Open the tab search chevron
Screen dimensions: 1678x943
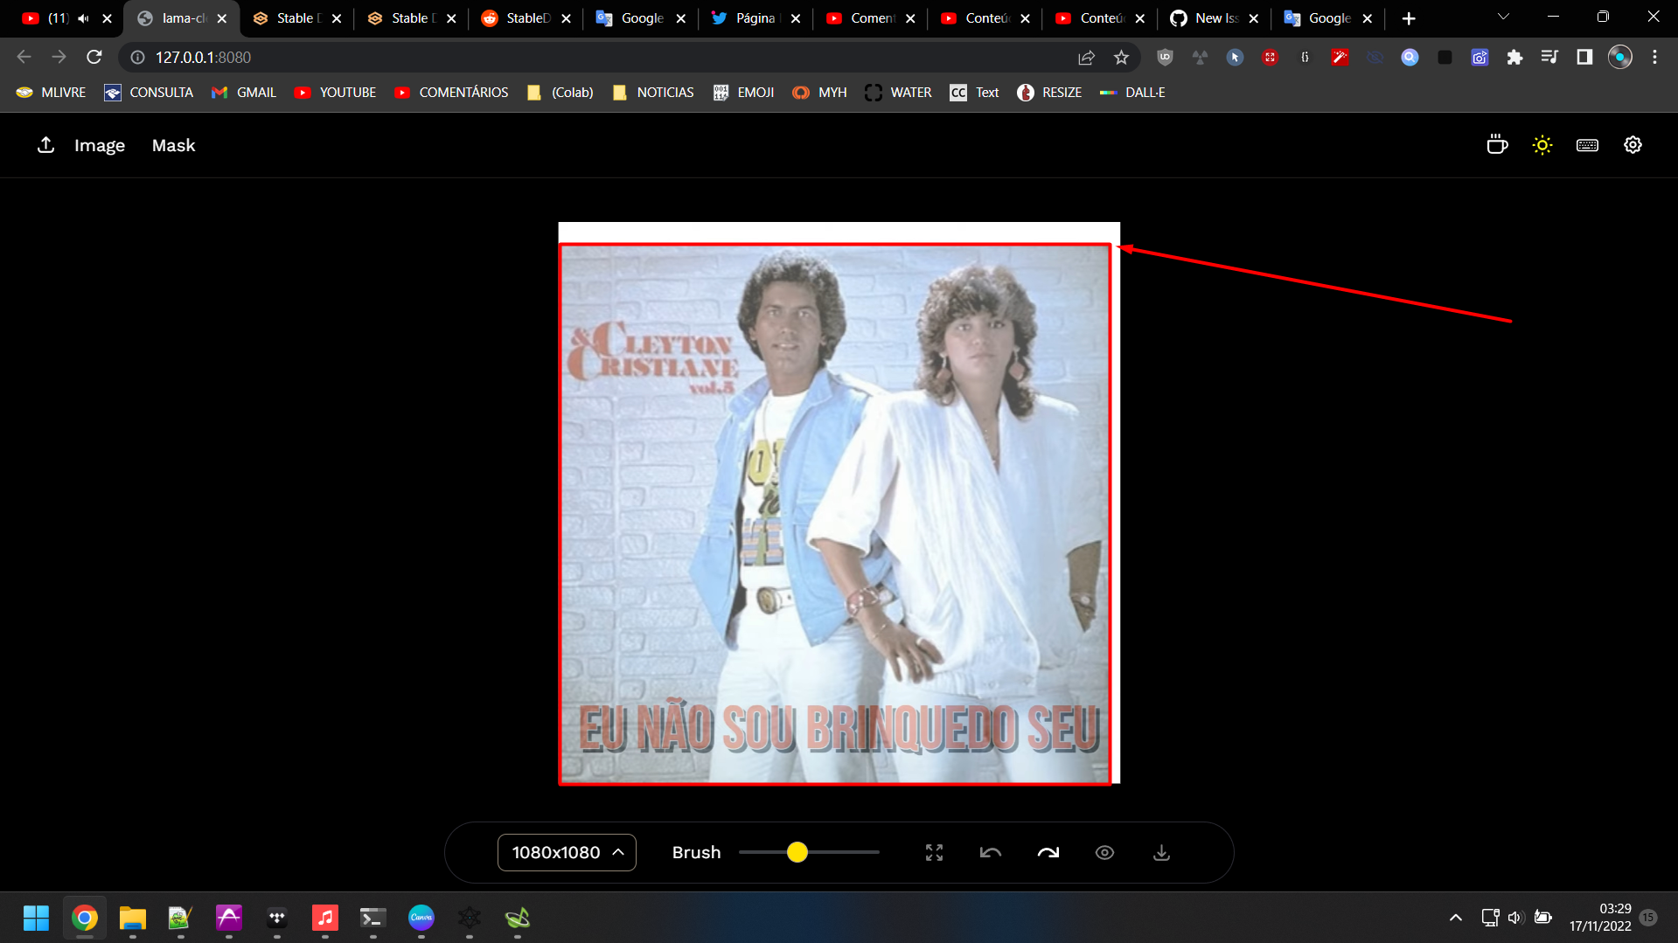tap(1503, 17)
